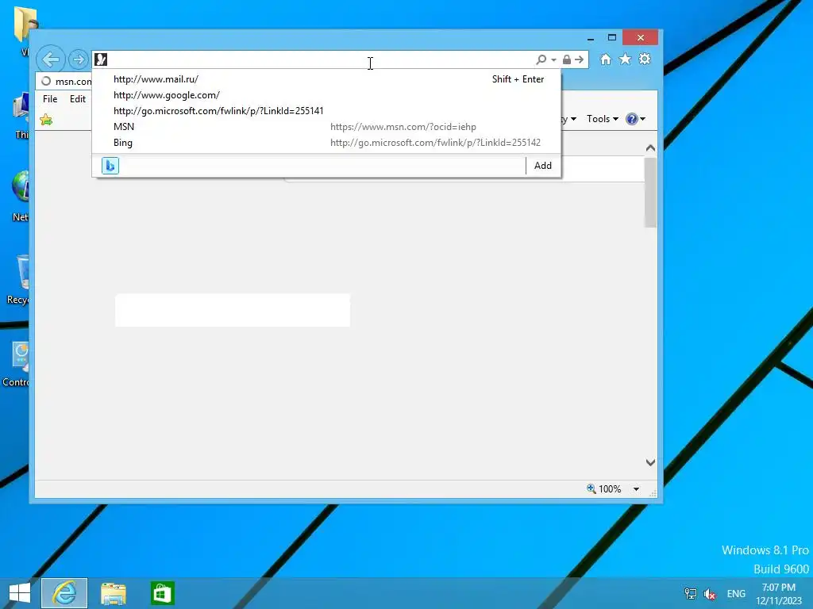Switch the ENG input language indicator
Viewport: 813px width, 609px height.
tap(736, 593)
